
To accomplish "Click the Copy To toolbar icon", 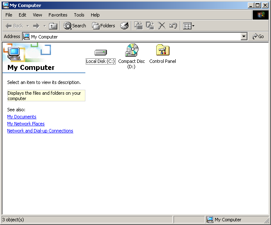I will (150, 26).
